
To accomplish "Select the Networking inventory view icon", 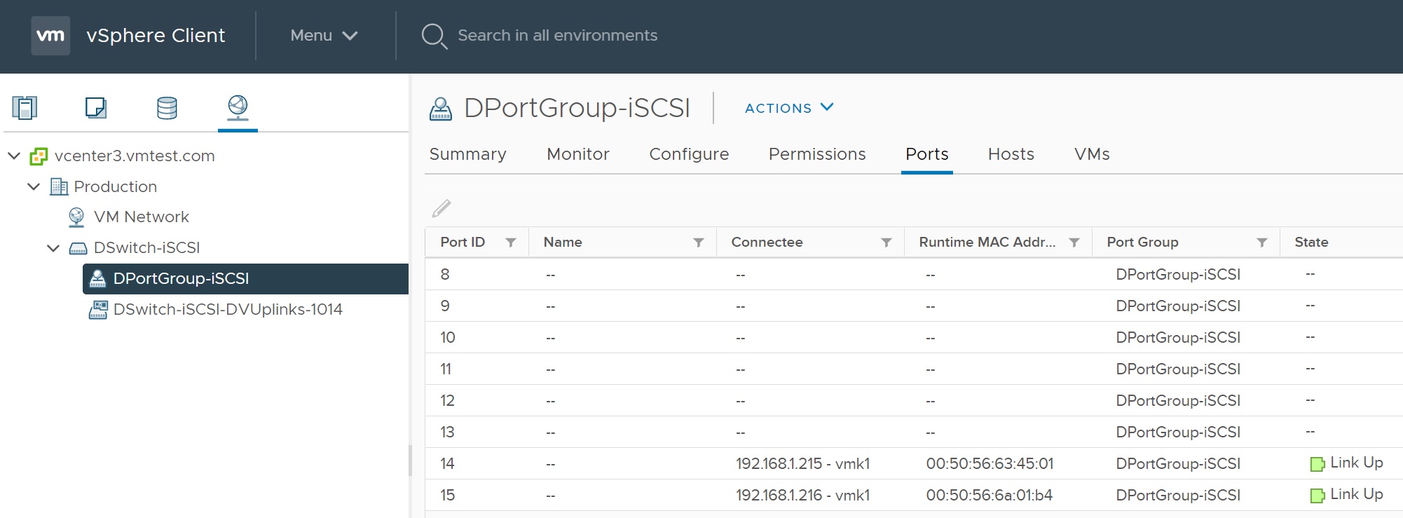I will pos(238,108).
